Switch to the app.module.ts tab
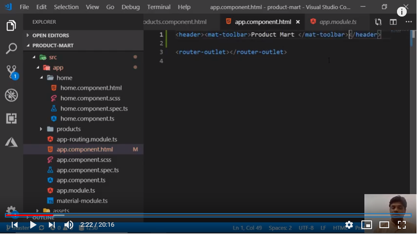Viewport: 417px width, 234px height. click(337, 22)
